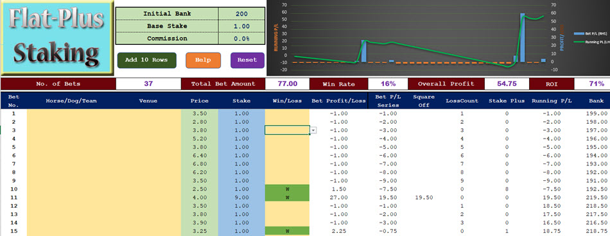Click the Flat-Plus Staking logo
The width and height of the screenshot is (610, 236).
click(57, 38)
